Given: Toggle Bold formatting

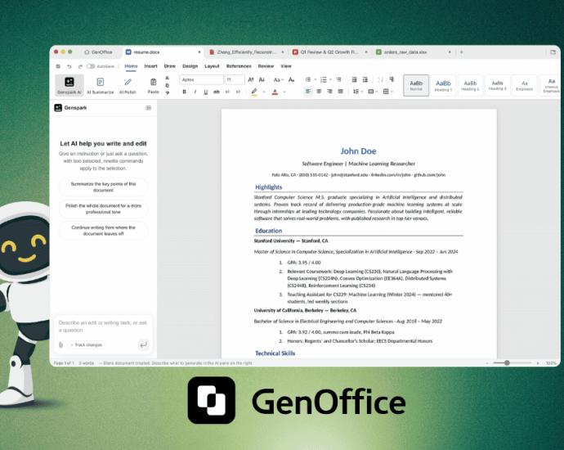Looking at the screenshot, I should [x=184, y=92].
